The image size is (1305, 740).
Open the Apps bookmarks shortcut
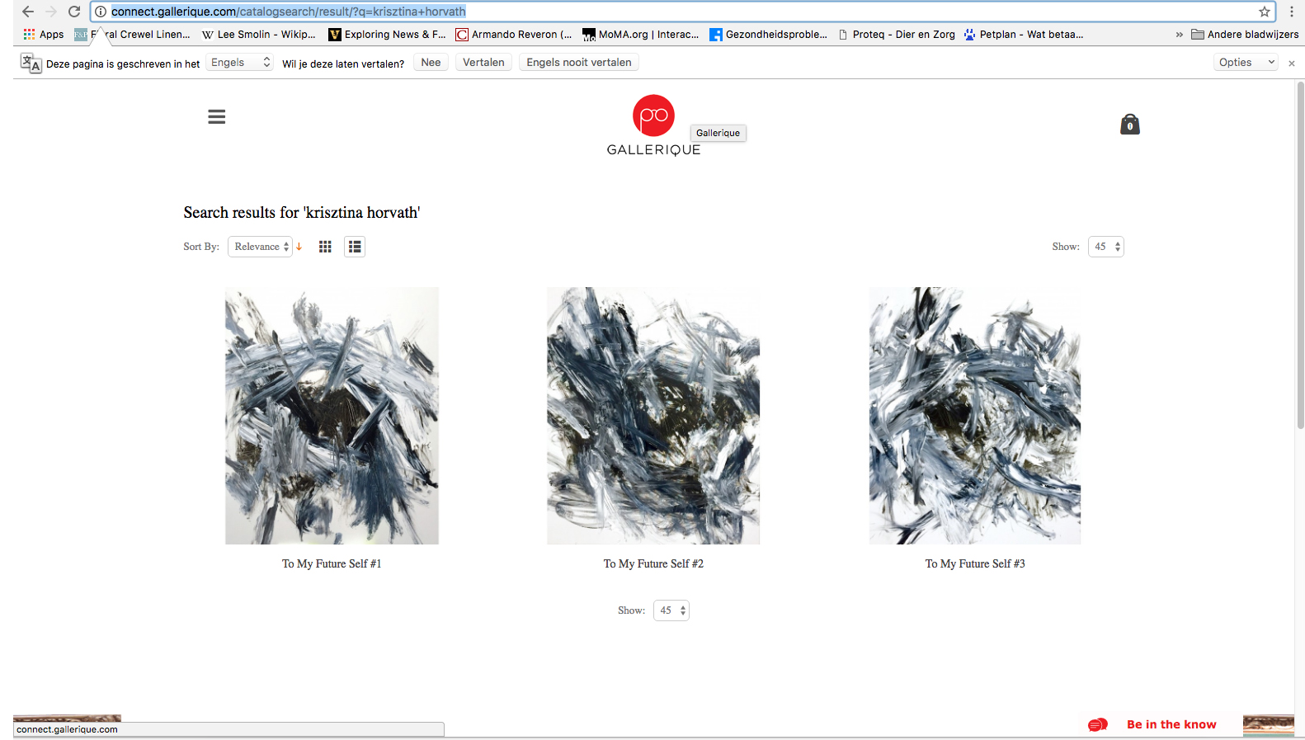click(44, 34)
